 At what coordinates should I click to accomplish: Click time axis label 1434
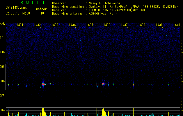pos(72,25)
